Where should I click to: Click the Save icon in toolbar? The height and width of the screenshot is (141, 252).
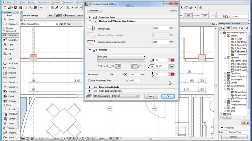[x=16, y=8]
